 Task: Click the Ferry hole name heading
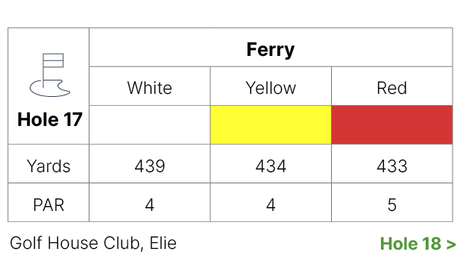point(271,49)
